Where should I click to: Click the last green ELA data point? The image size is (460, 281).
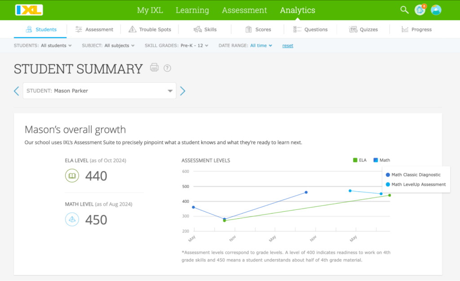389,195
